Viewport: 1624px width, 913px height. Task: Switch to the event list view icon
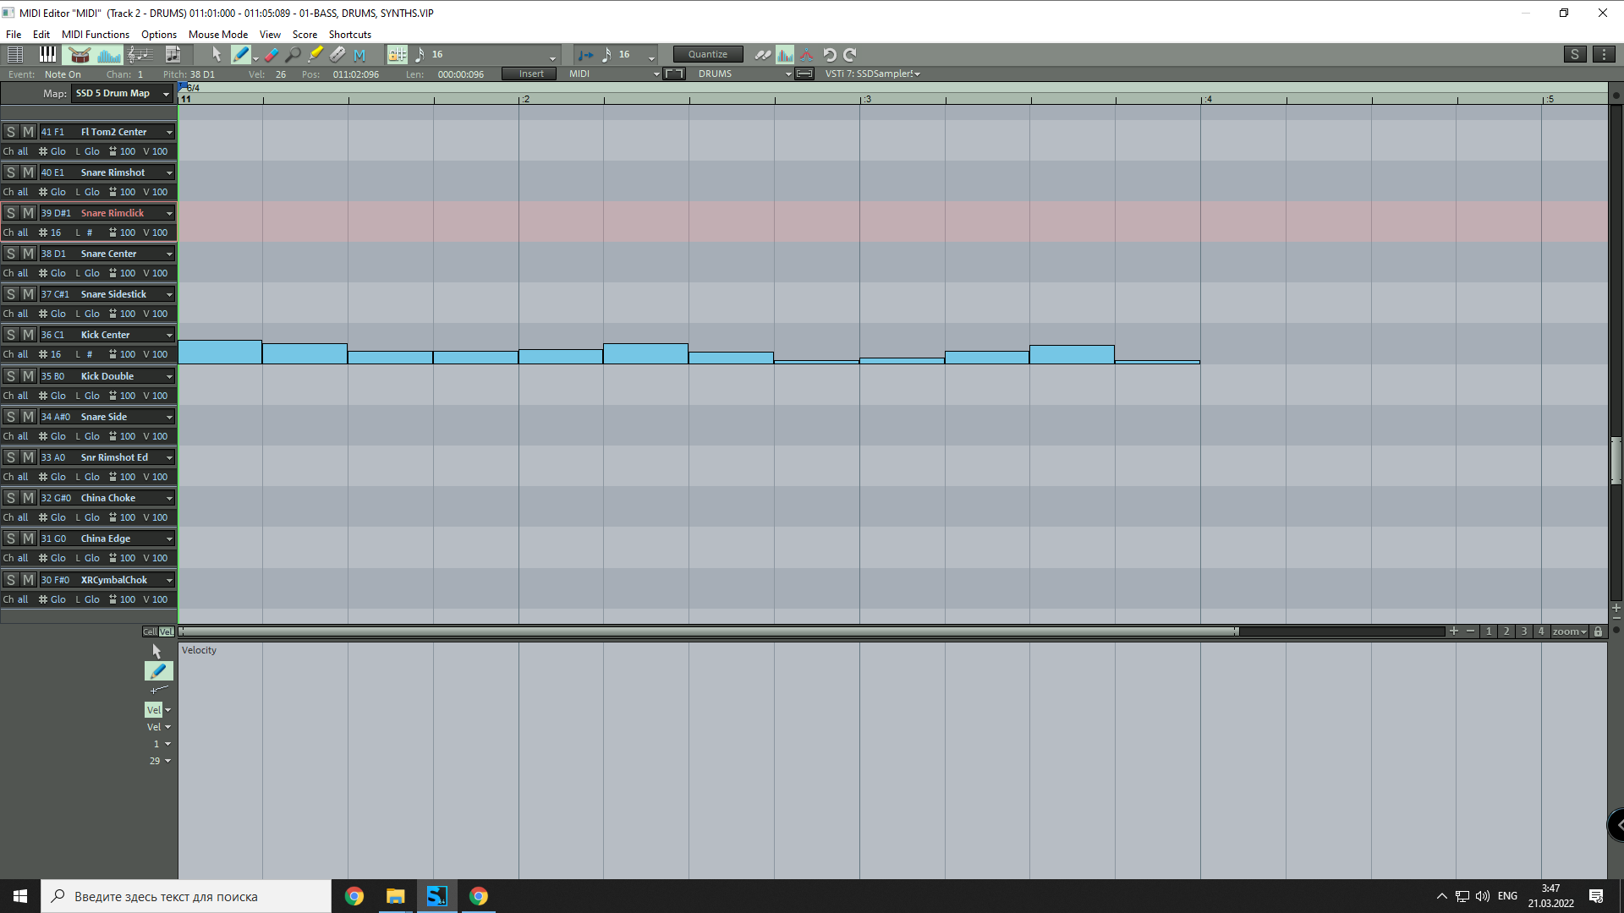tap(14, 55)
